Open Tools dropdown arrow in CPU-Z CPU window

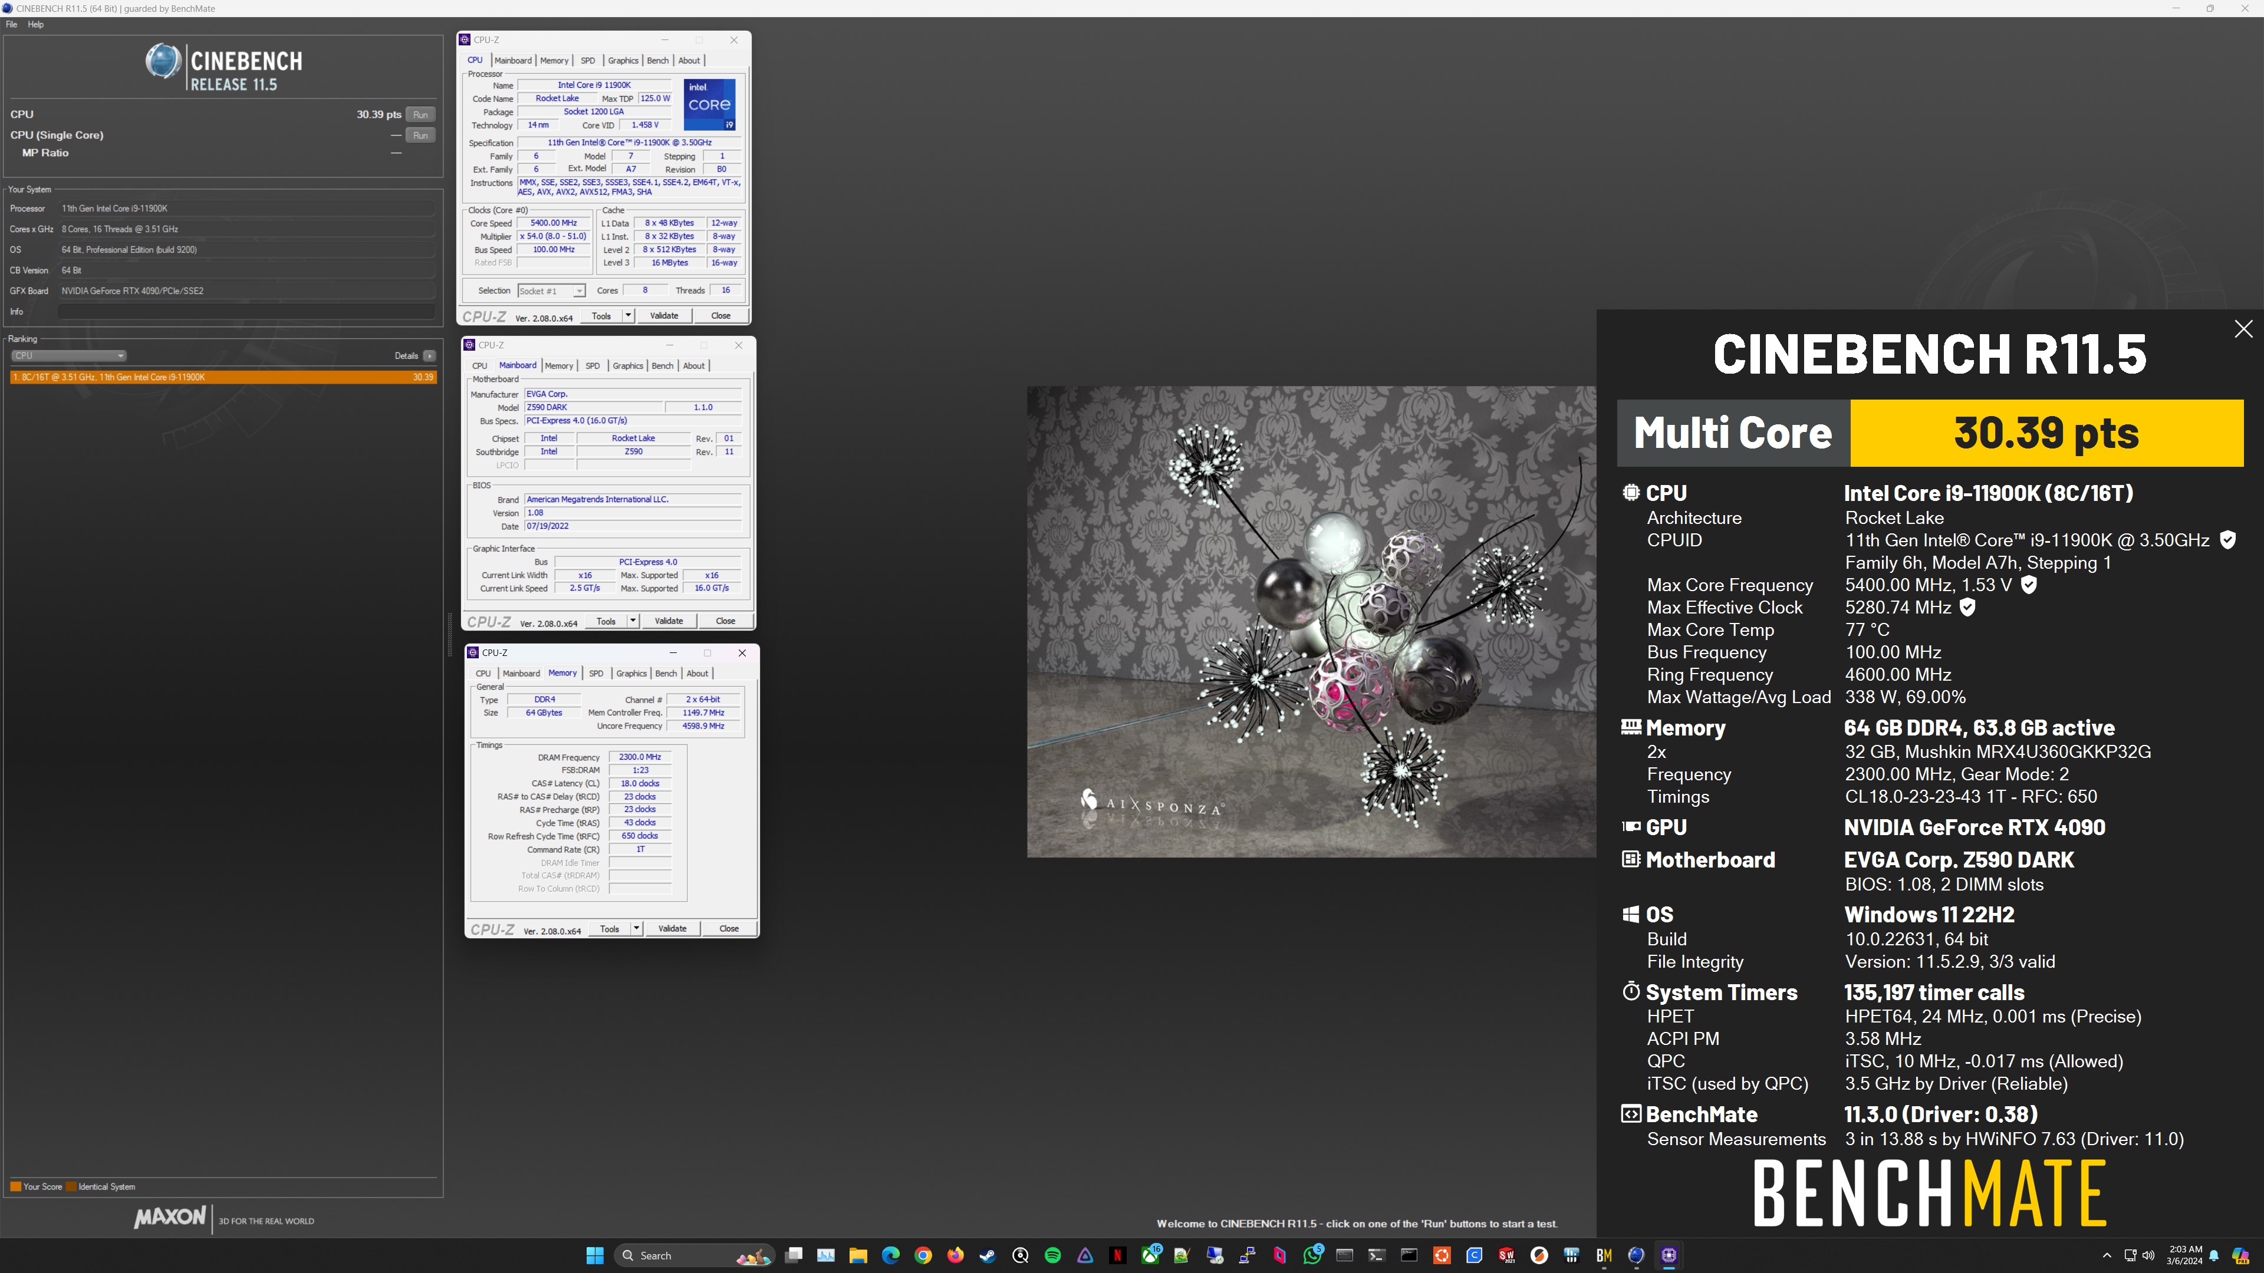628,315
